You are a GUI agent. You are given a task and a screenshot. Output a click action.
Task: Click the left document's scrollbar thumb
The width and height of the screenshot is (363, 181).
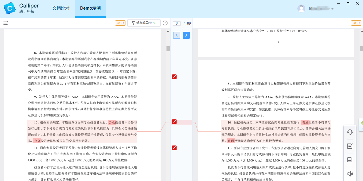click(168, 49)
